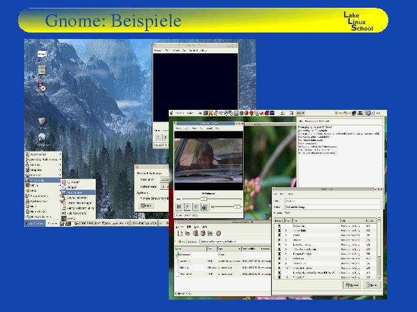This screenshot has height=312, width=417.
Task: Open Accessories submenu in Applications menu
Action: point(43,154)
